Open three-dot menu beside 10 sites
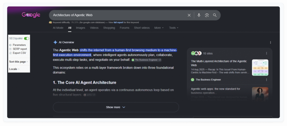This screenshot has height=126, width=287. [x=267, y=53]
